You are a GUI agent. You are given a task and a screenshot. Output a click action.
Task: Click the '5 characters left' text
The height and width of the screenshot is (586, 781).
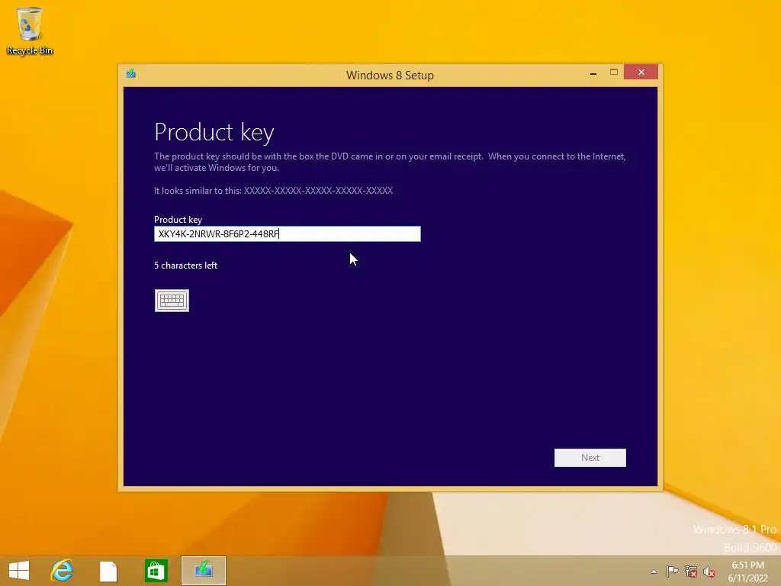[186, 266]
